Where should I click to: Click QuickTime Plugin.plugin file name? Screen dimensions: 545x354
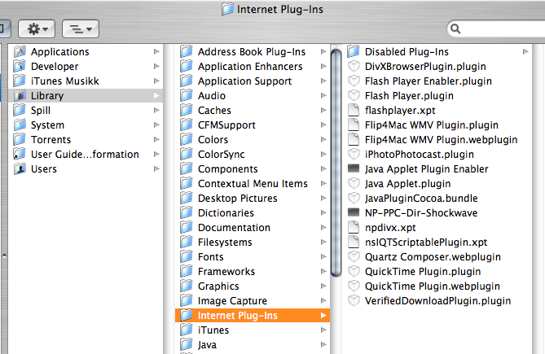tap(423, 272)
